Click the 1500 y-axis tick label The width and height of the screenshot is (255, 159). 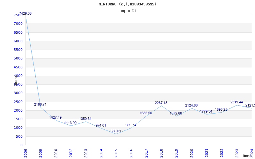pyautogui.click(x=18, y=119)
